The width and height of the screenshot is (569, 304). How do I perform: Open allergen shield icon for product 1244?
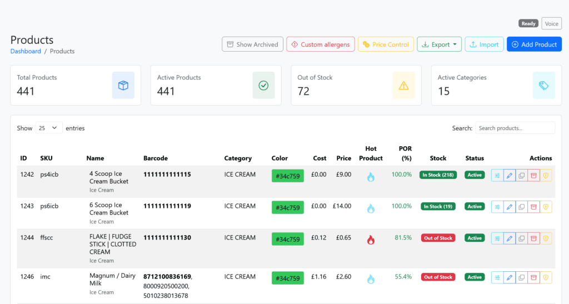pos(546,238)
